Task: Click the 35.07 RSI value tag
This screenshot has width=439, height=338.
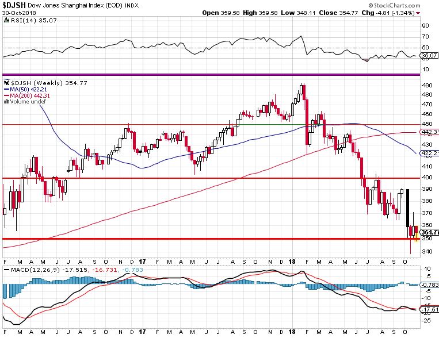Action: [430, 56]
